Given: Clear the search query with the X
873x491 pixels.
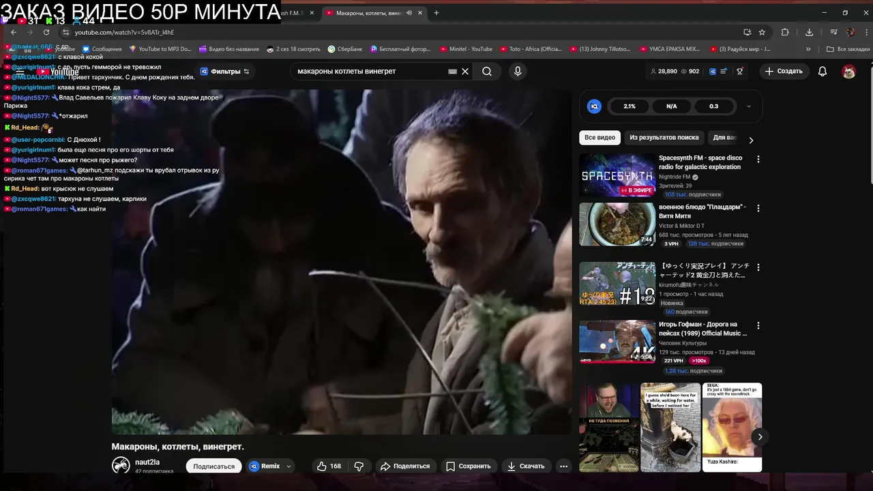Looking at the screenshot, I should 465,71.
